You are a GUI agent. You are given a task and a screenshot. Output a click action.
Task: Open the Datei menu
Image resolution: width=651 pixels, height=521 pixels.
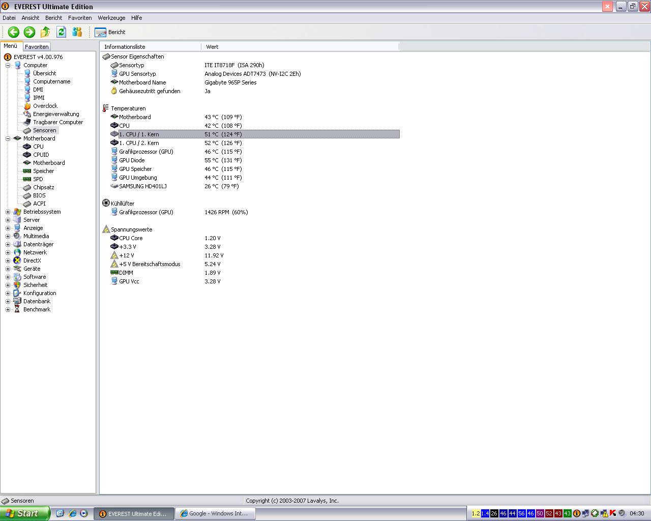click(9, 18)
